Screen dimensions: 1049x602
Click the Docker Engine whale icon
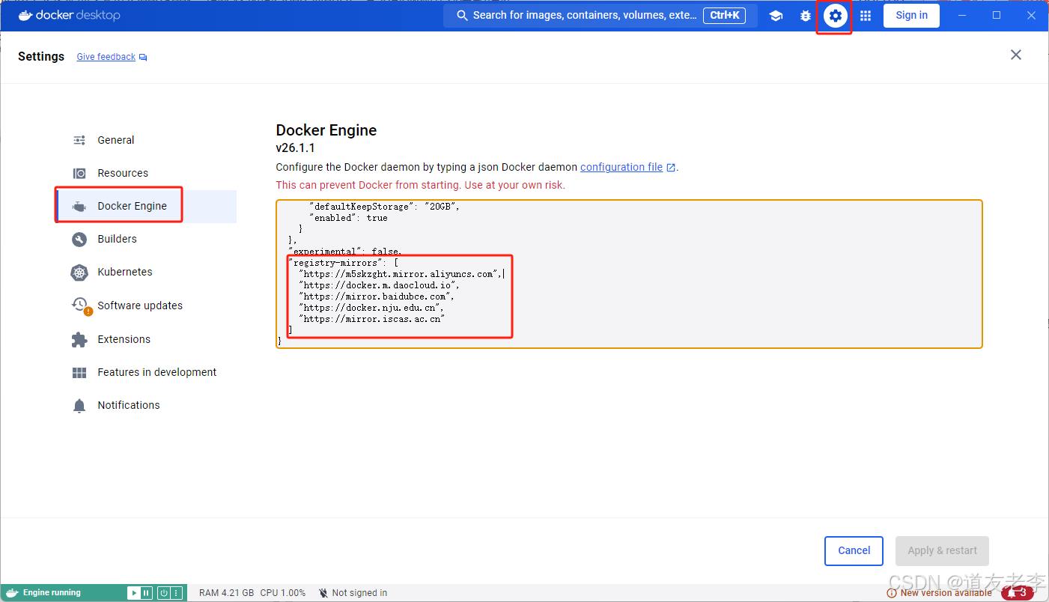pos(79,207)
